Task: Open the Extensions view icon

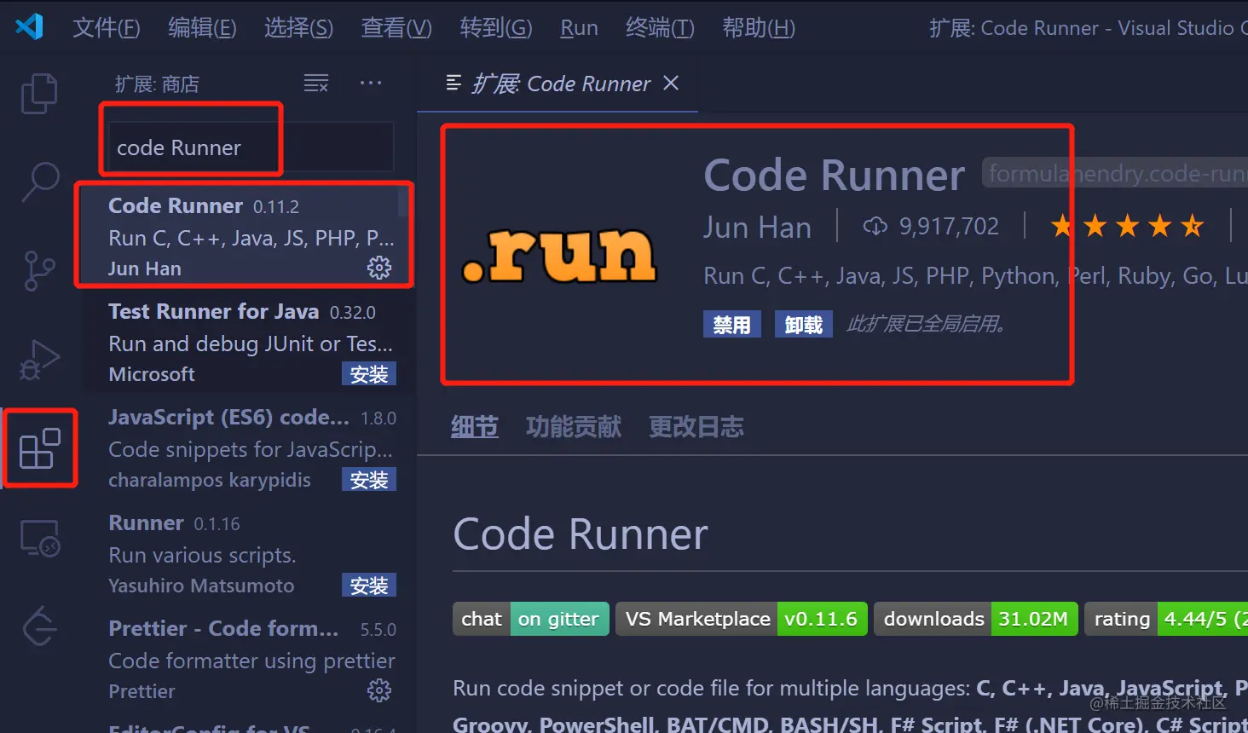Action: tap(39, 448)
